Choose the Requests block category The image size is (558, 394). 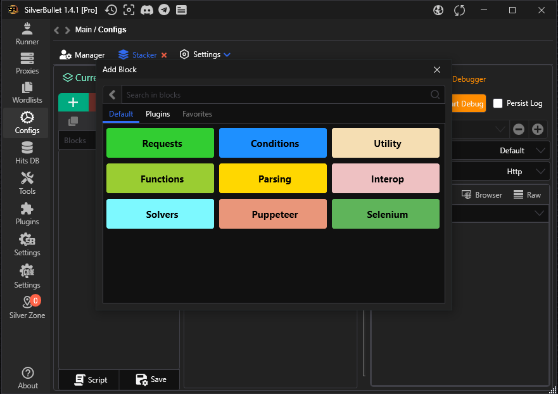click(x=160, y=143)
